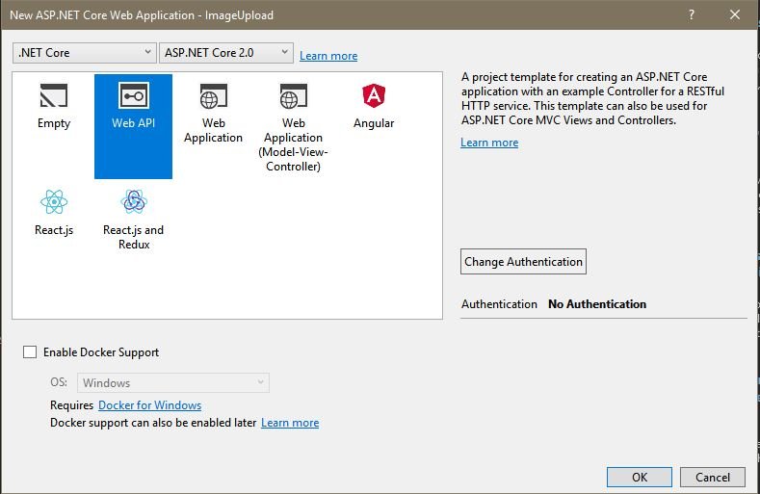Click the Change Authentication button
The height and width of the screenshot is (494, 760).
523,262
